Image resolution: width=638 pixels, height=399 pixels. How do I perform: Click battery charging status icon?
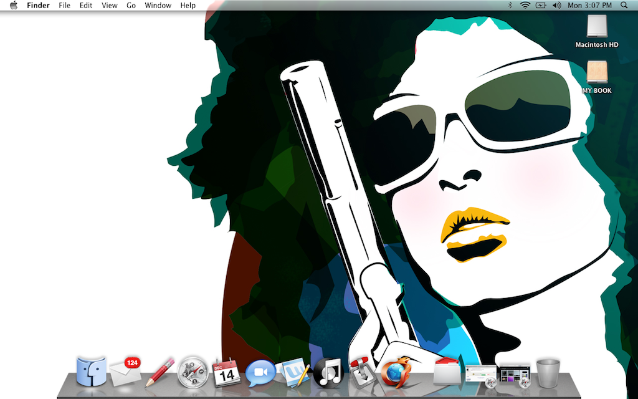[x=541, y=5]
